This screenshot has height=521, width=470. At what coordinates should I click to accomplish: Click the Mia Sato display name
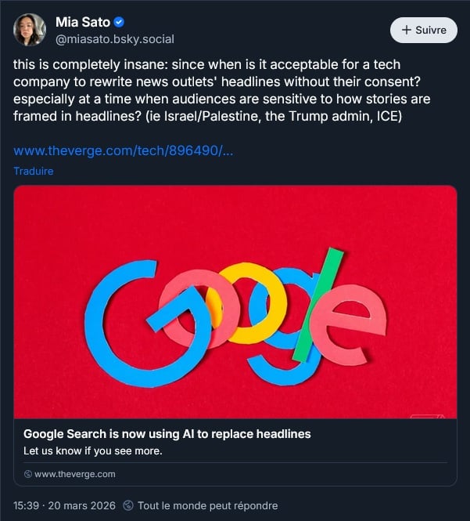83,22
